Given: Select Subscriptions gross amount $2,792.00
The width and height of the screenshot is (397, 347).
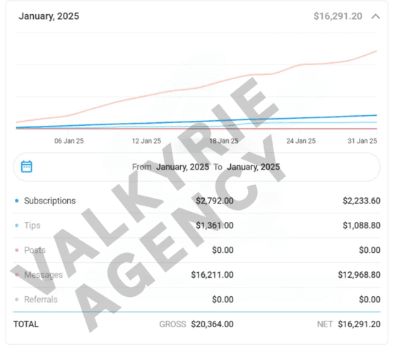Looking at the screenshot, I should 215,201.
